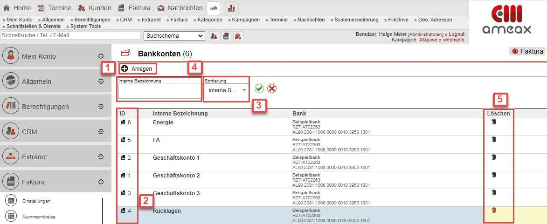Click the trash icon for Energie account
547x224 pixels.
494,122
